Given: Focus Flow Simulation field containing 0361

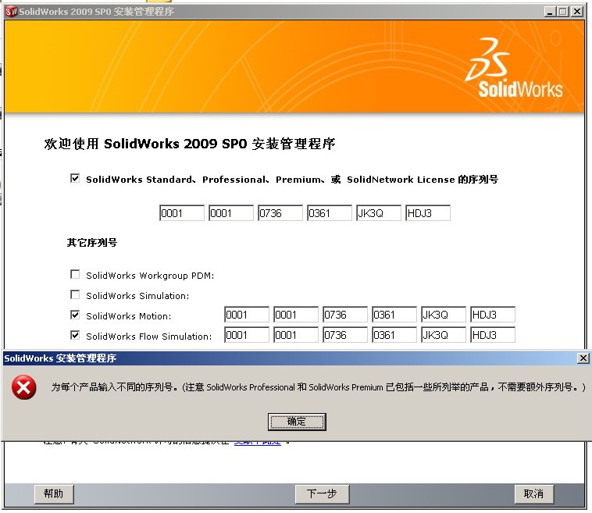Looking at the screenshot, I should tap(394, 335).
